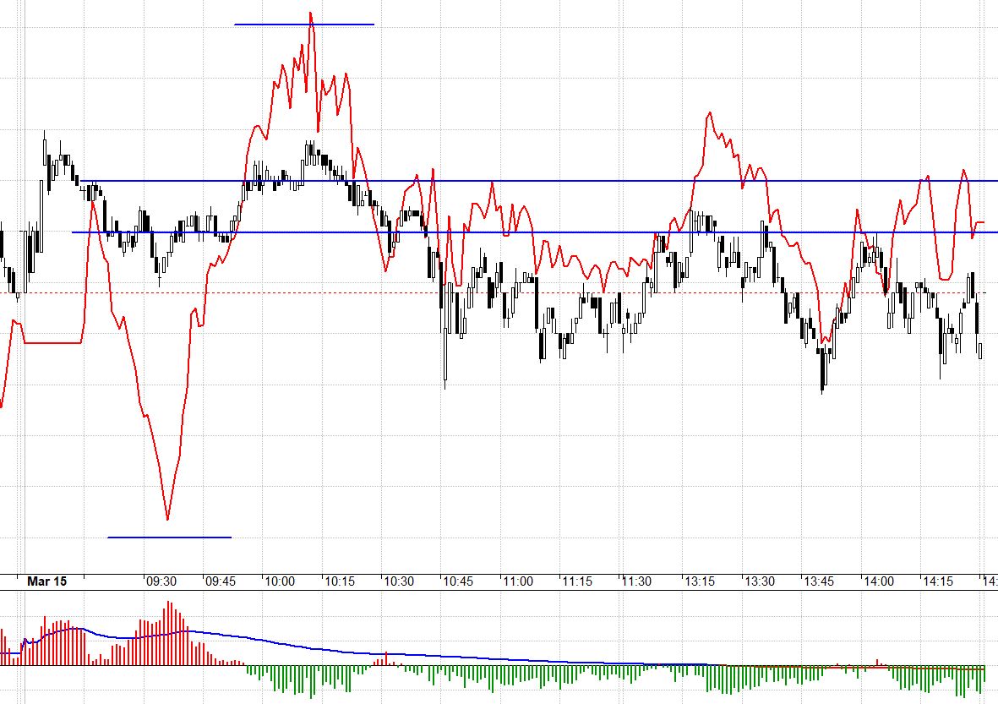Click the 13:15 time axis label
This screenshot has height=704, width=998.
click(698, 581)
